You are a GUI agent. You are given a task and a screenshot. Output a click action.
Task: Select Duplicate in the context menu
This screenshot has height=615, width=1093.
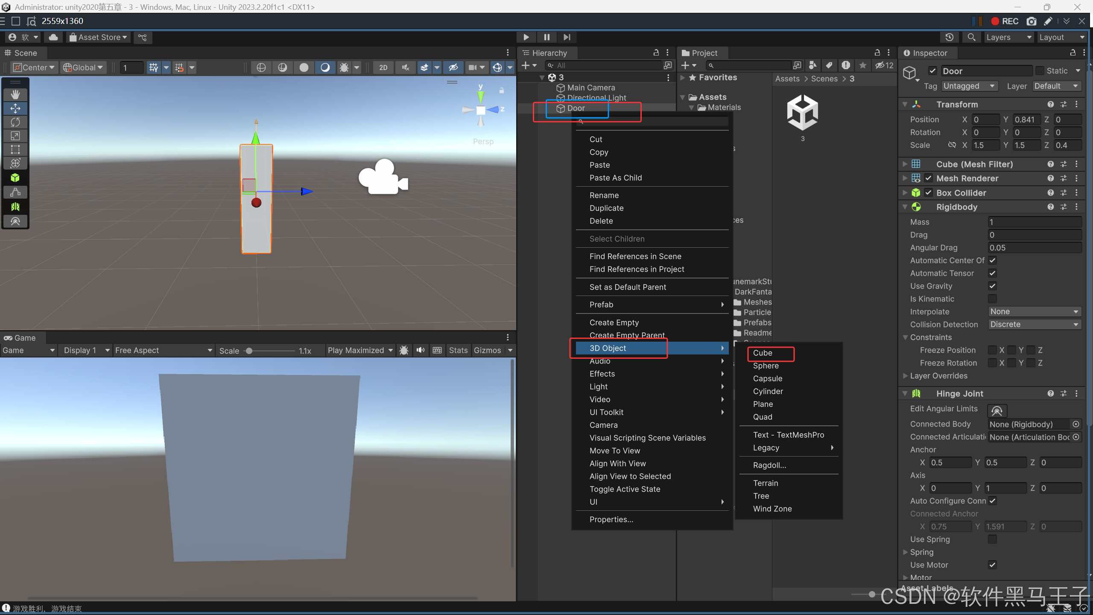[x=606, y=208]
